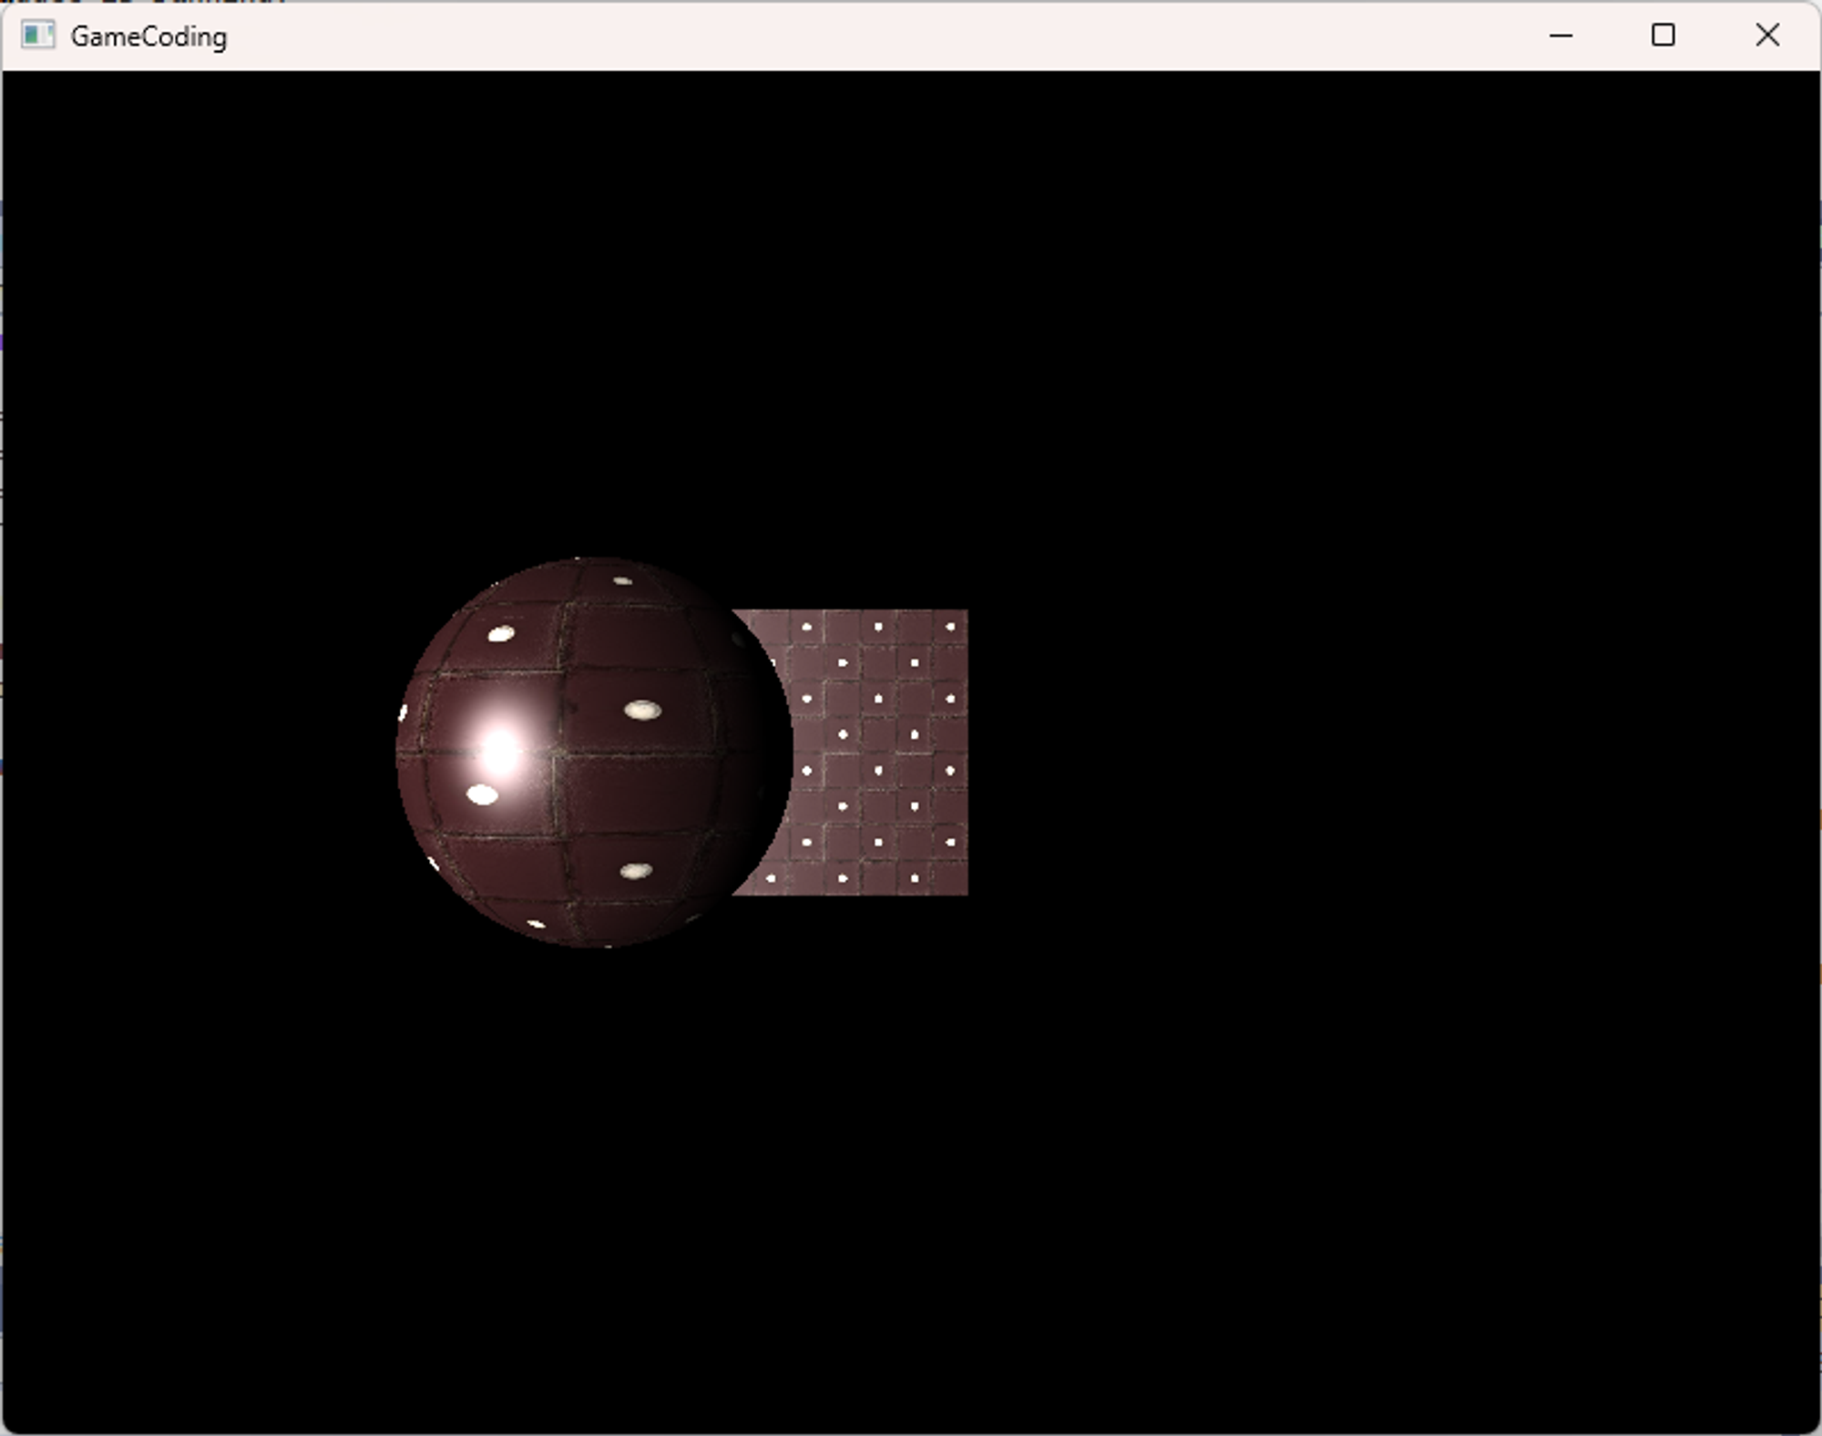
Task: Click the white oval near the sphere's top
Action: (622, 580)
